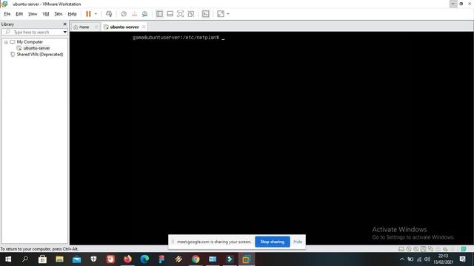Open the Windows notification center
Screen dimensions: 474x266
pos(462,259)
